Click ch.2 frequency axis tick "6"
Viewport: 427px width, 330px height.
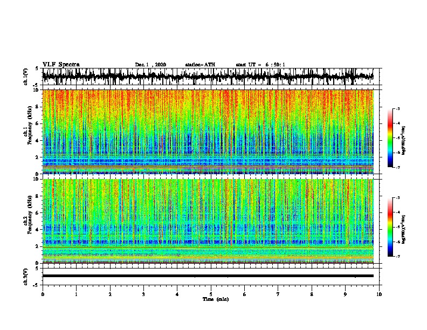[x=37, y=213]
